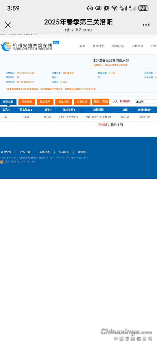Sort by 足环号码 column header
The image size is (157, 346).
(68, 110)
